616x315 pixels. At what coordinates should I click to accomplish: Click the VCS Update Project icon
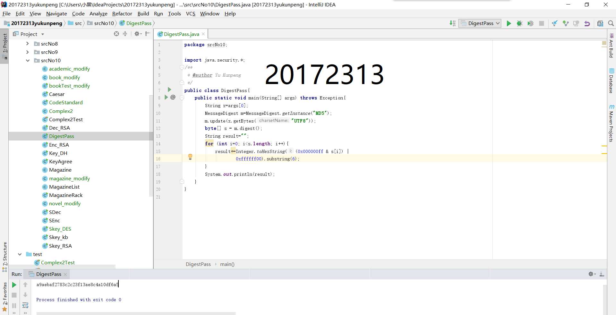pos(555,23)
